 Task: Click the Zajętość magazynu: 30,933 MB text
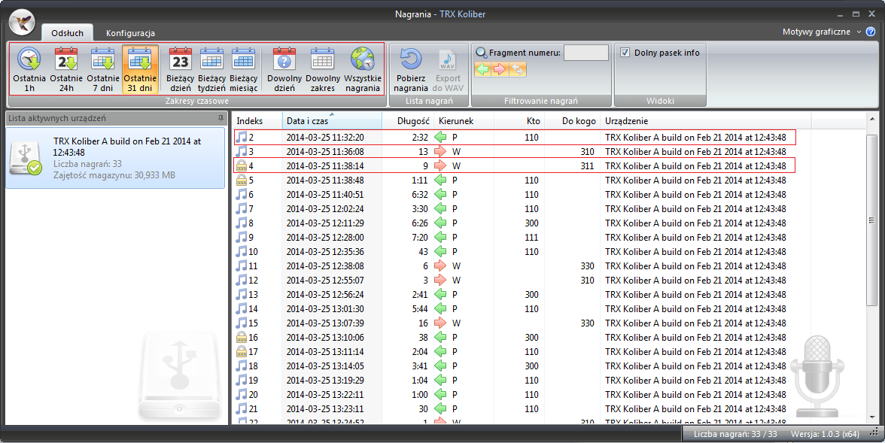pos(114,175)
